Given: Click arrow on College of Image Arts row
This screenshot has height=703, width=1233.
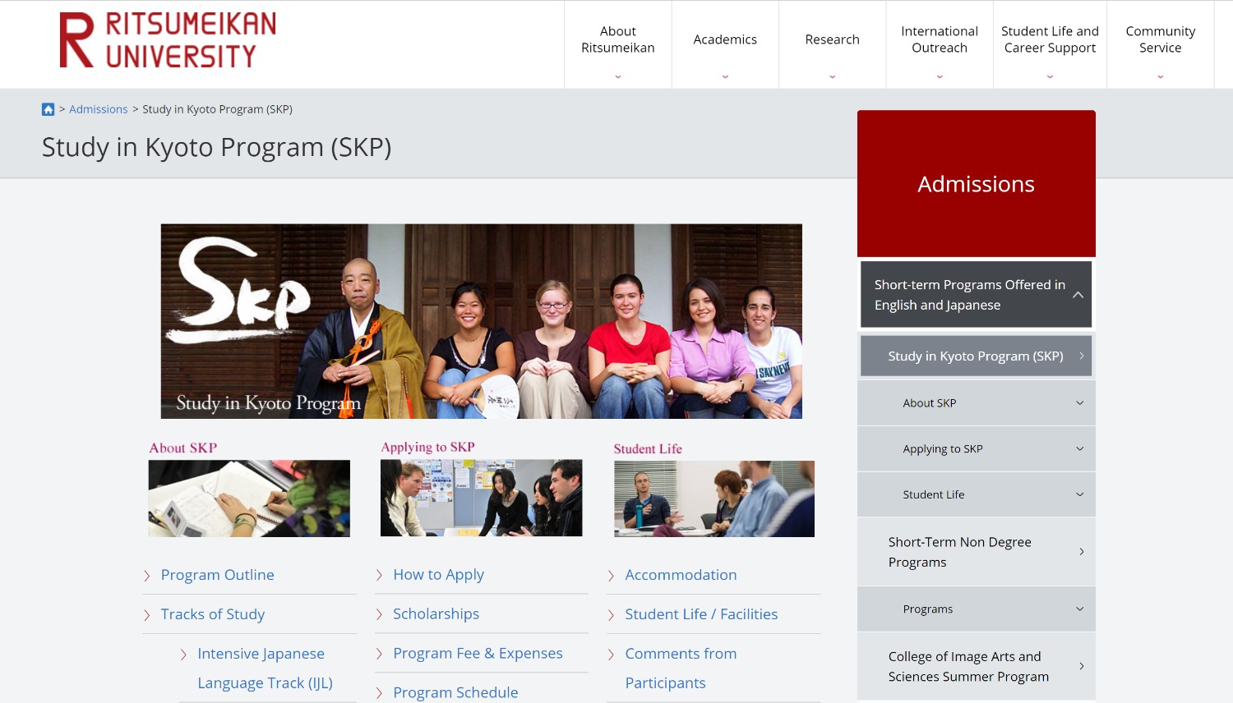Looking at the screenshot, I should coord(1081,666).
